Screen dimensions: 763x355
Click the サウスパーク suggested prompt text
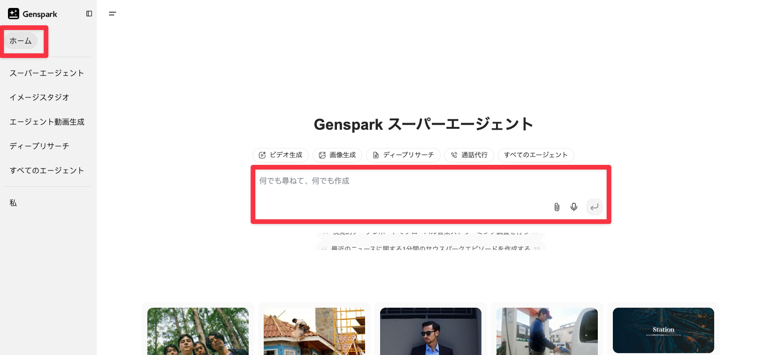click(430, 248)
